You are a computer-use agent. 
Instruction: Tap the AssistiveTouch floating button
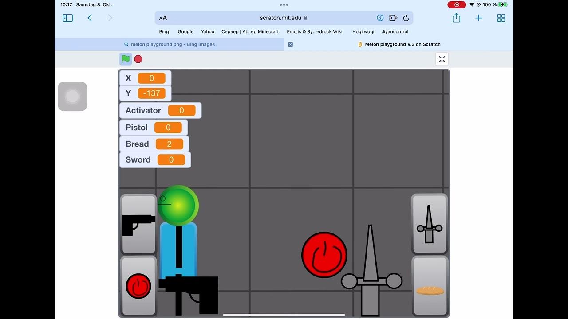(72, 96)
